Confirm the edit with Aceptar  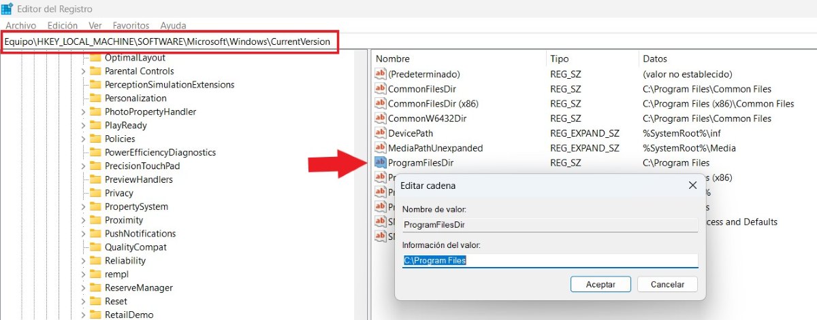[600, 285]
